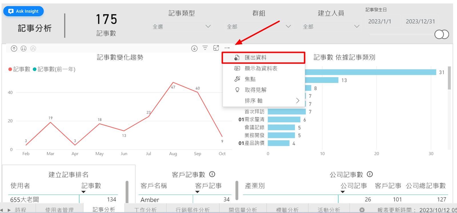Click the expand hierarchy drill icon
The height and width of the screenshot is (213, 457).
click(33, 48)
